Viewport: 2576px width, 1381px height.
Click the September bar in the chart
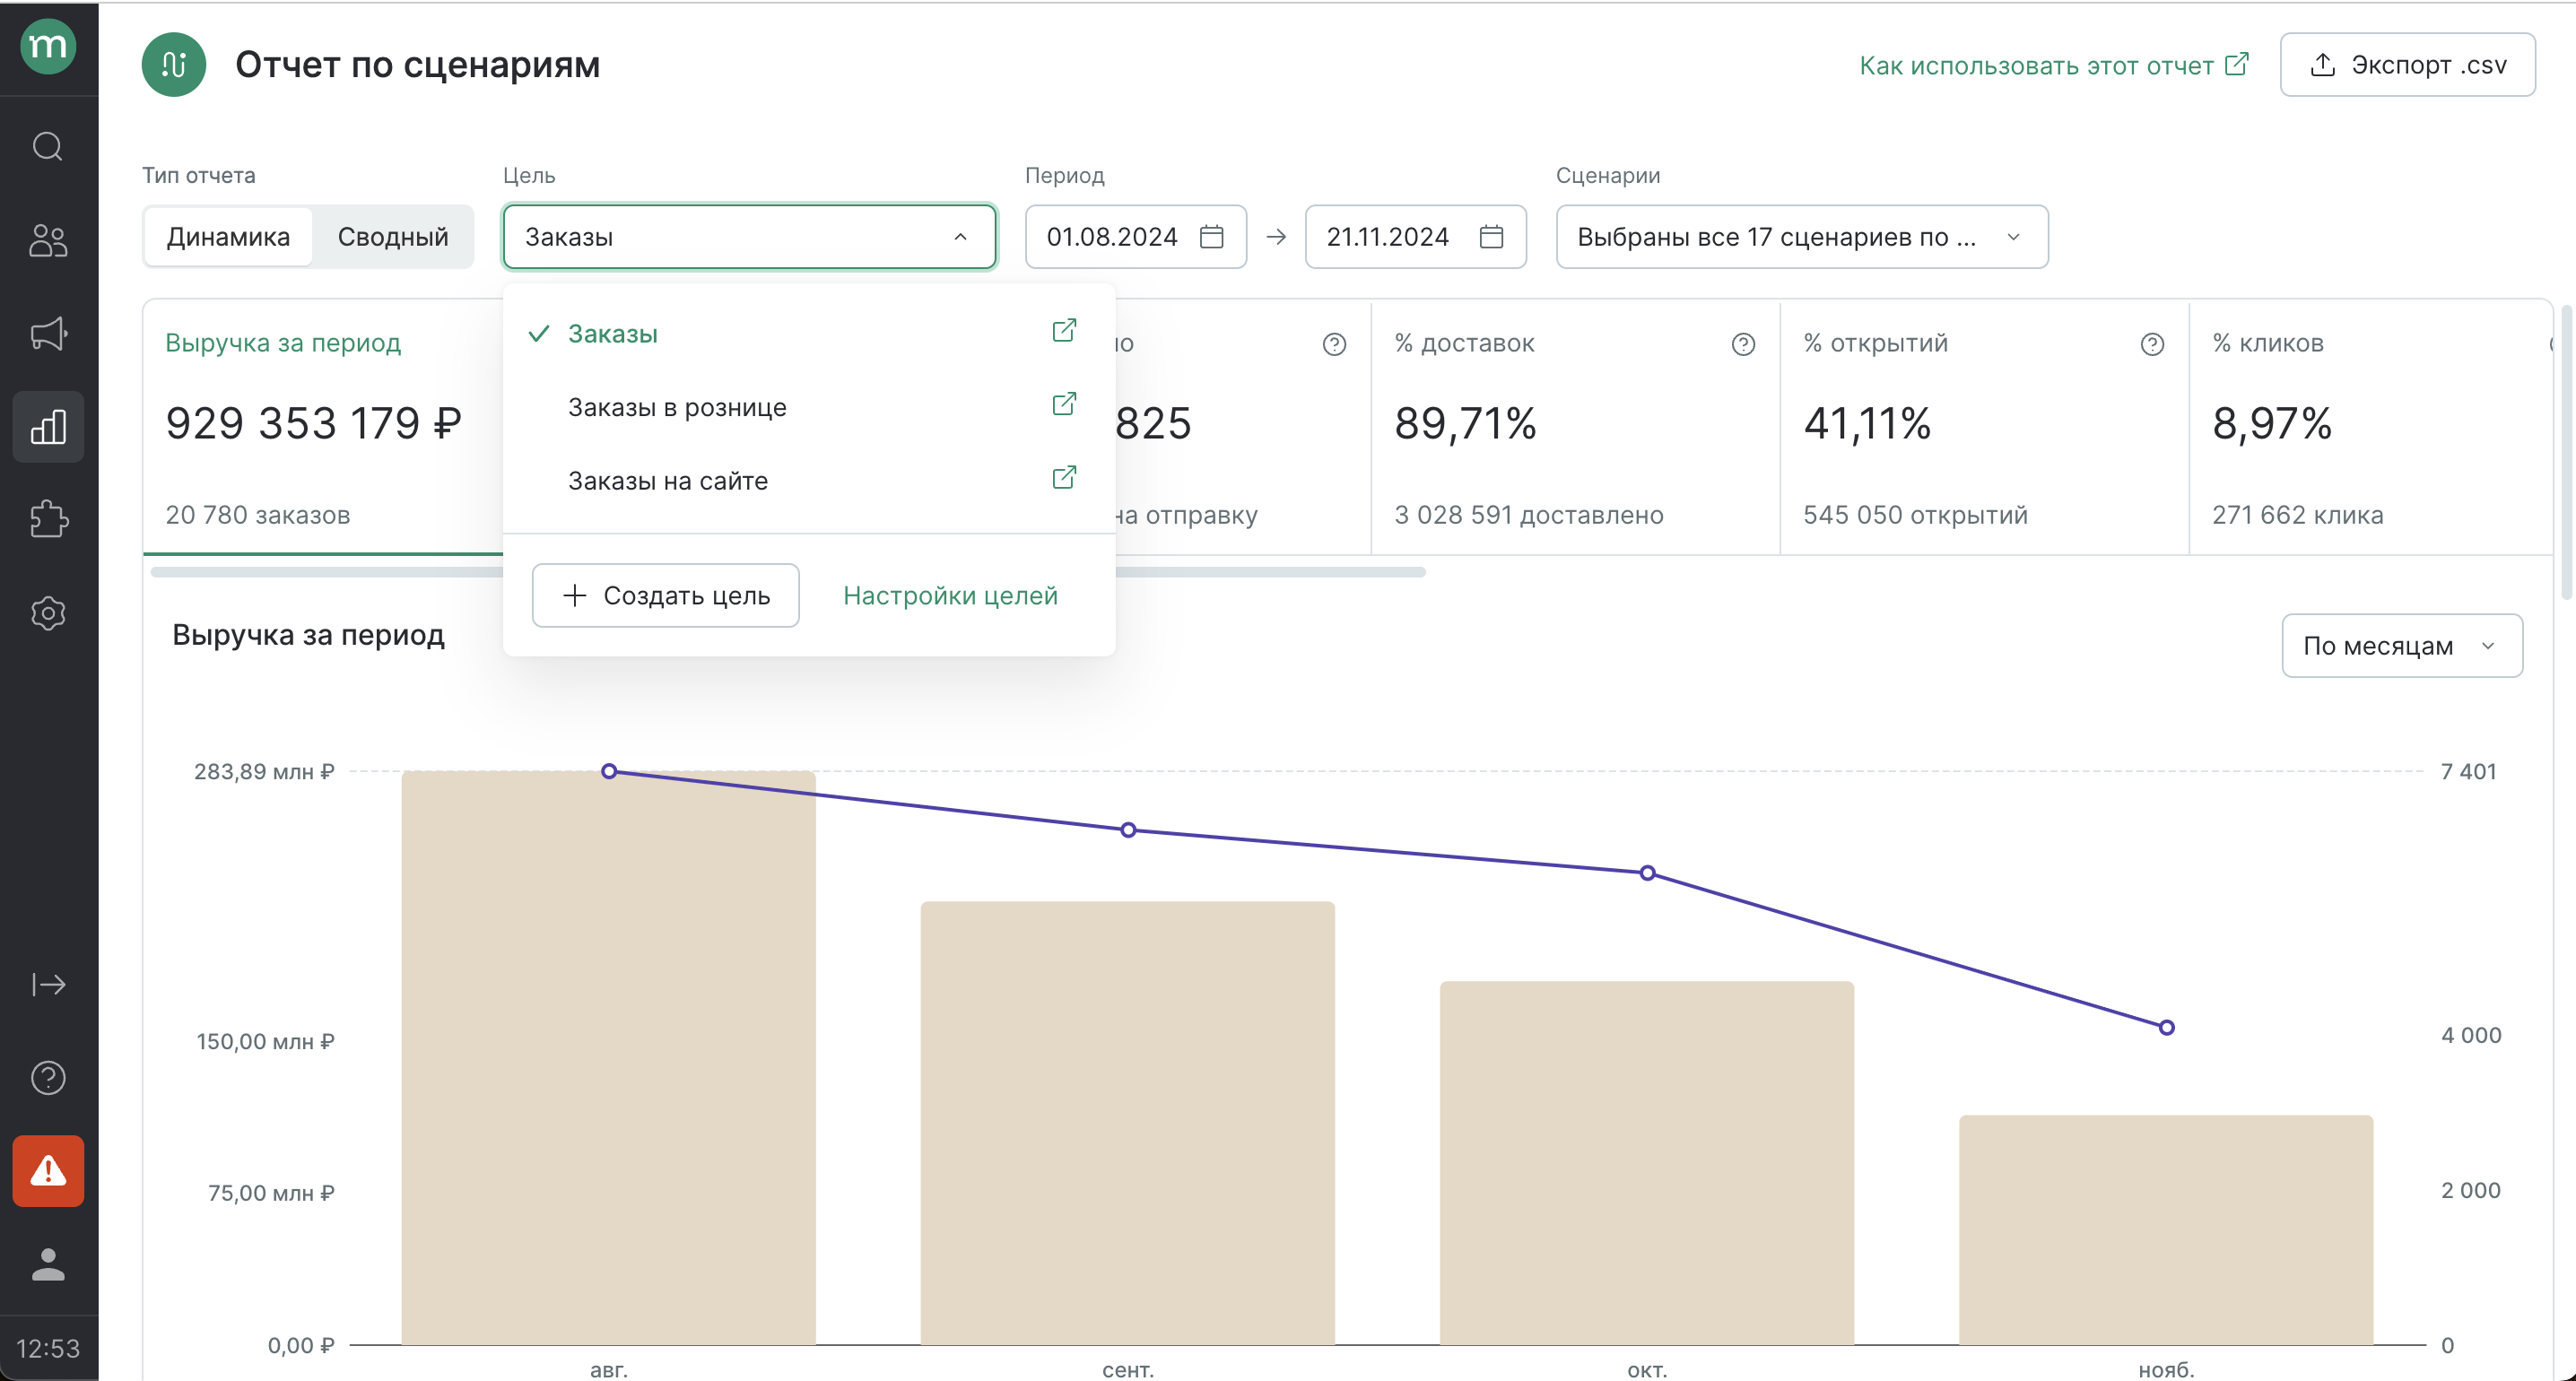point(1127,1123)
